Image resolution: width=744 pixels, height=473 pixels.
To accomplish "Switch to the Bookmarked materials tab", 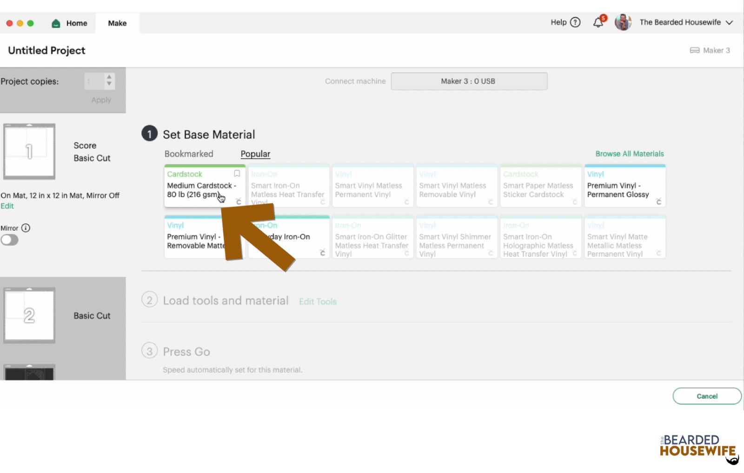I will pyautogui.click(x=189, y=154).
